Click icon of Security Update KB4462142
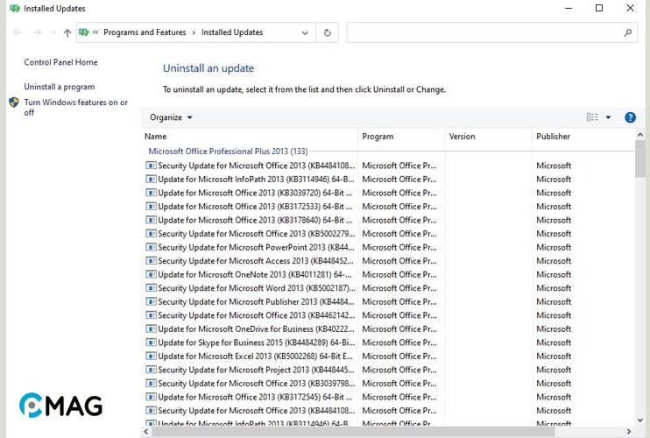Image resolution: width=650 pixels, height=438 pixels. 151,315
